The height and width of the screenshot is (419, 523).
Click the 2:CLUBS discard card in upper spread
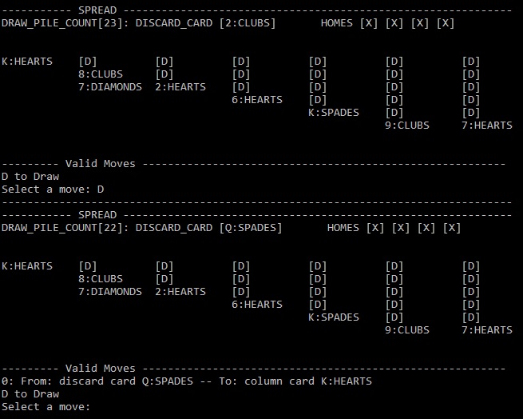point(248,23)
